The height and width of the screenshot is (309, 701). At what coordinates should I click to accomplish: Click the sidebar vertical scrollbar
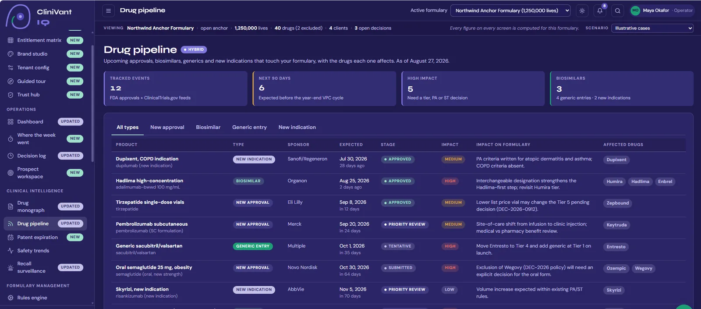coord(92,103)
